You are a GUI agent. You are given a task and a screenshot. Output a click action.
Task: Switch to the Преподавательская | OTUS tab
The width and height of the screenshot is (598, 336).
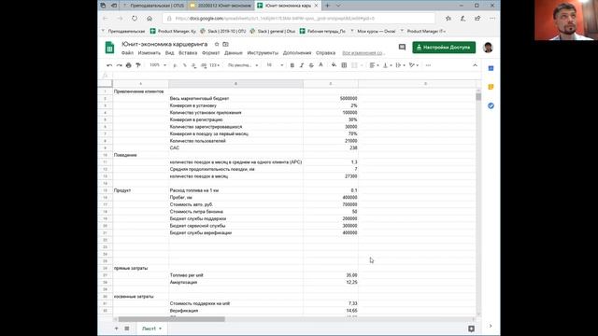coord(153,6)
